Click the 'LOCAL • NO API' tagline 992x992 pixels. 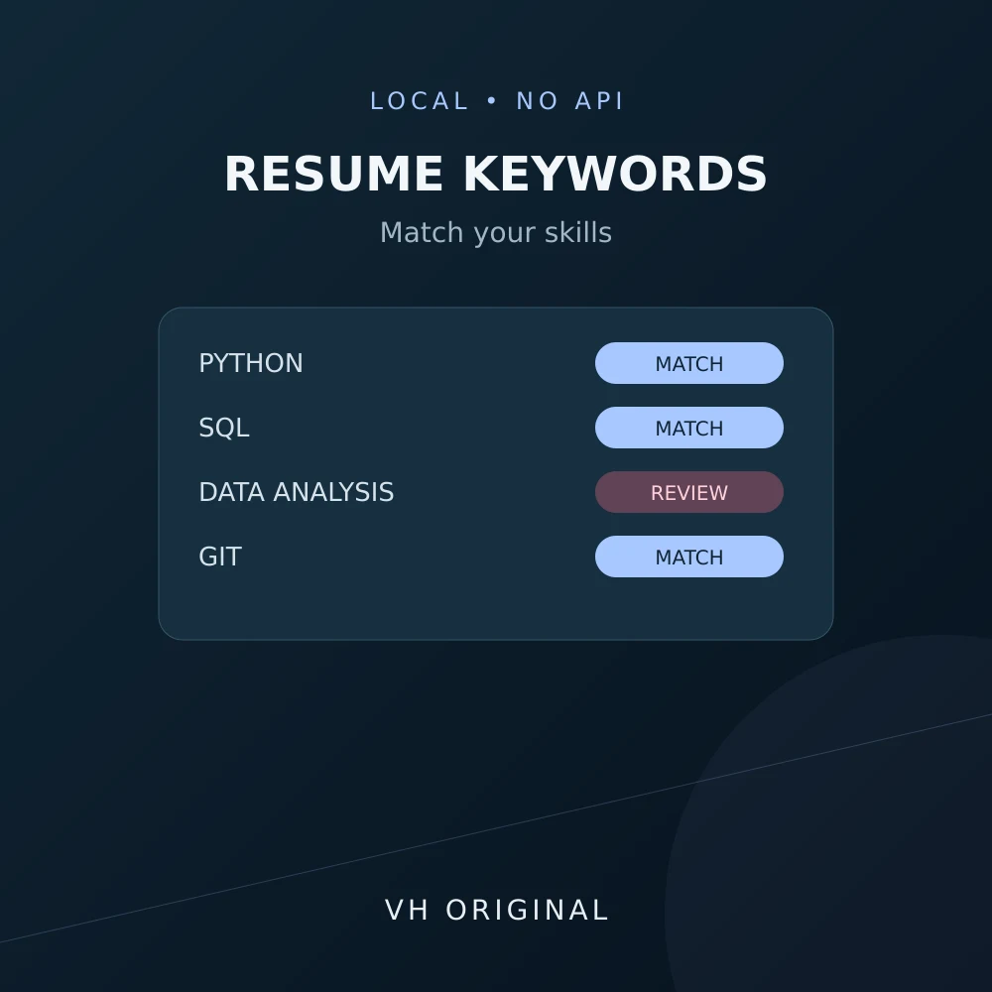pyautogui.click(x=497, y=101)
